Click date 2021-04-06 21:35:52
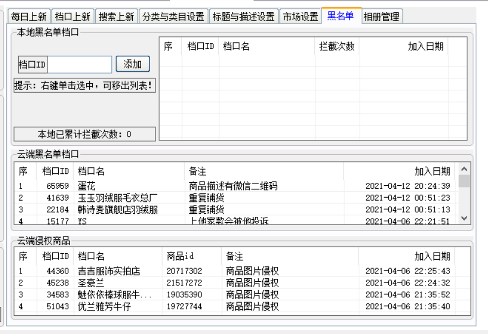 point(408,295)
